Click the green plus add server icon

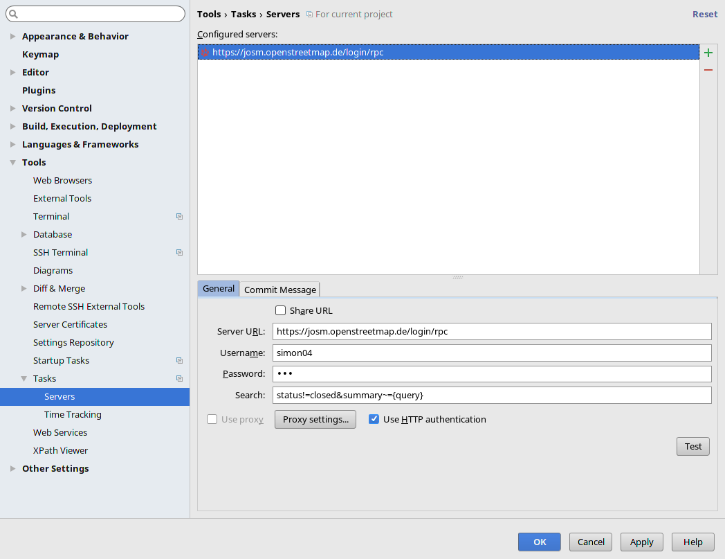[x=708, y=53]
